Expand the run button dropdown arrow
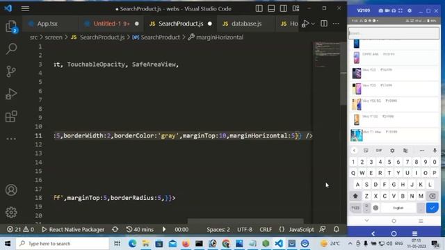 (313, 24)
